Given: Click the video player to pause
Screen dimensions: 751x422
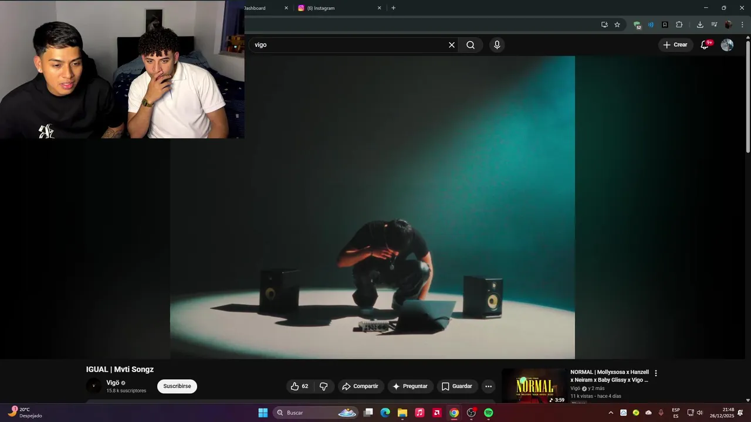Looking at the screenshot, I should [x=373, y=207].
